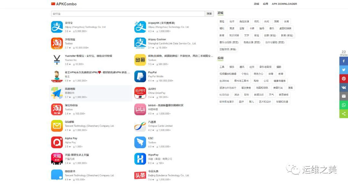The width and height of the screenshot is (348, 185).
Task: Select the Yuansfer yen-symbol icon
Action: pyautogui.click(x=57, y=60)
